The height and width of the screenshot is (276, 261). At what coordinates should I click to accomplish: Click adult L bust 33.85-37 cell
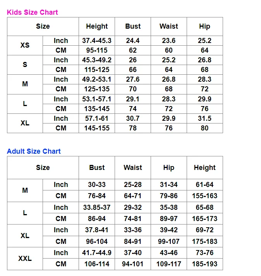click(x=97, y=207)
